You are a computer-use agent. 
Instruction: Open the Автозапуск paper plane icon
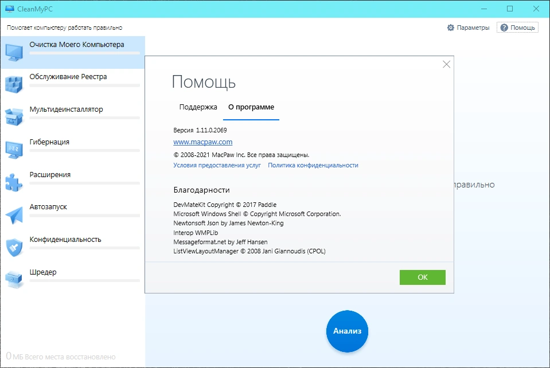point(14,215)
